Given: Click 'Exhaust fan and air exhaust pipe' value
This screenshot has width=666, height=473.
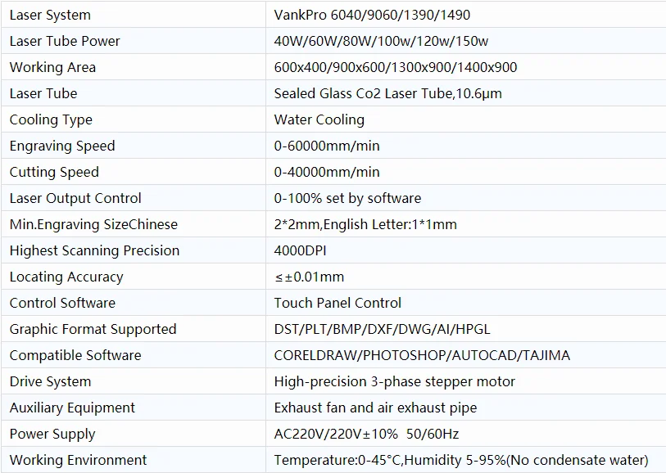Looking at the screenshot, I should click(x=375, y=408).
